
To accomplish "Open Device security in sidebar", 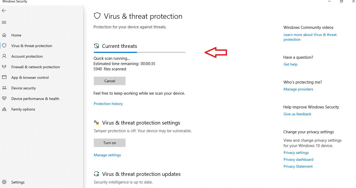I will 24,88.
